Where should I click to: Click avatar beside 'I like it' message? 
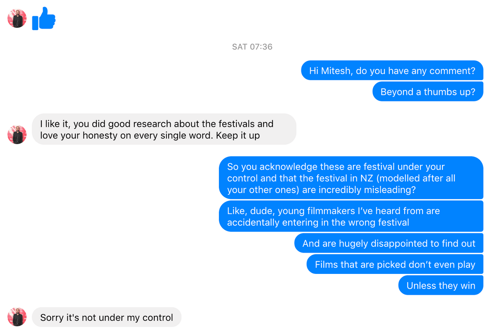point(17,135)
